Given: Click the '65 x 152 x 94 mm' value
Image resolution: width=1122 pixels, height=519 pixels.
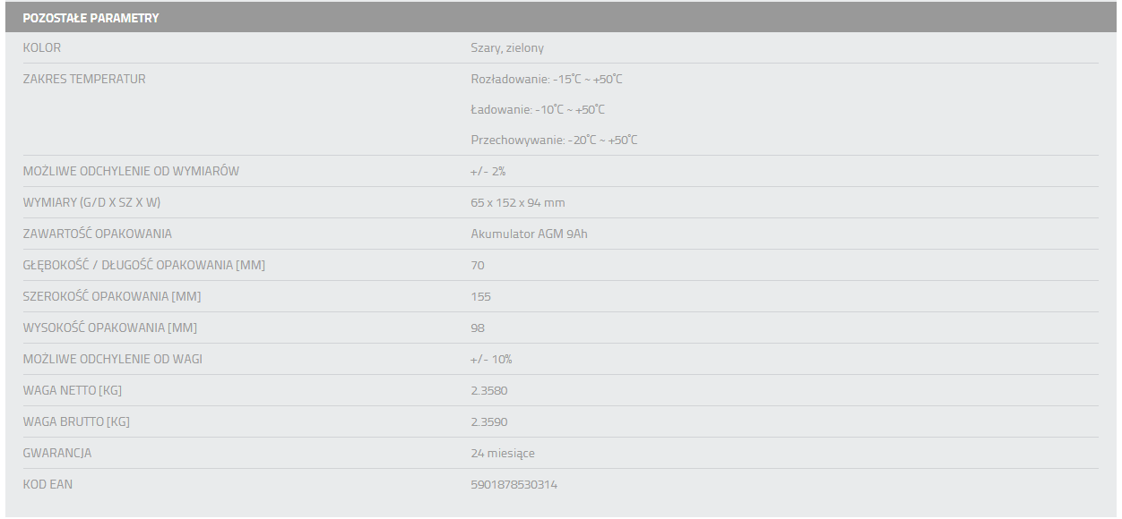Looking at the screenshot, I should (x=518, y=202).
